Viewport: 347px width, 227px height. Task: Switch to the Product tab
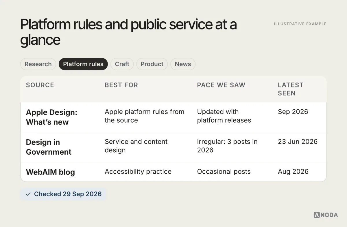(152, 64)
